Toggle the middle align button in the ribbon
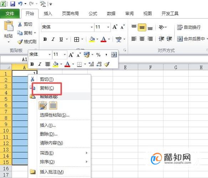This screenshot has width=208, height=178. click(142, 28)
